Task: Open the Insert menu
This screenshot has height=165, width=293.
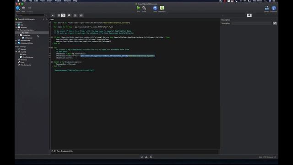Action: (50, 1)
